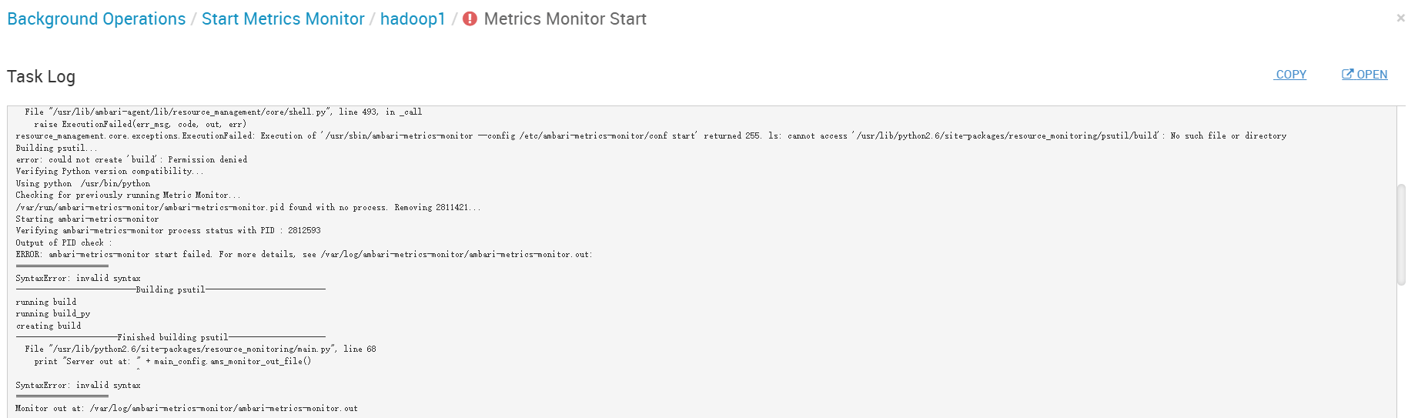Click the red error status icon

click(x=470, y=19)
